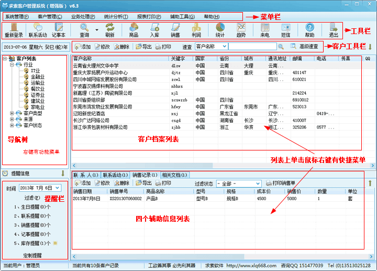Click the 高级速查 advanced search button

(x=305, y=47)
